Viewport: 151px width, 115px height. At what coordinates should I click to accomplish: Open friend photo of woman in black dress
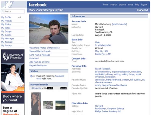tap(36, 104)
